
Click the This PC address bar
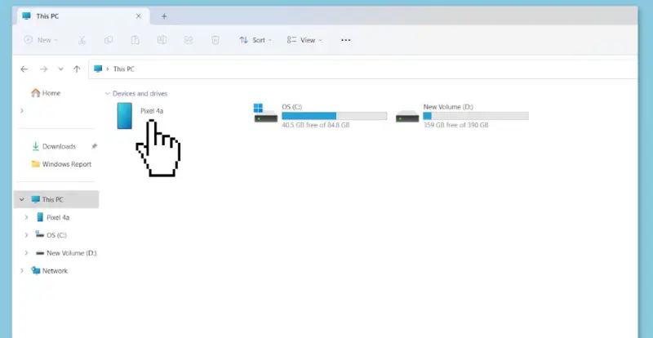coord(363,69)
